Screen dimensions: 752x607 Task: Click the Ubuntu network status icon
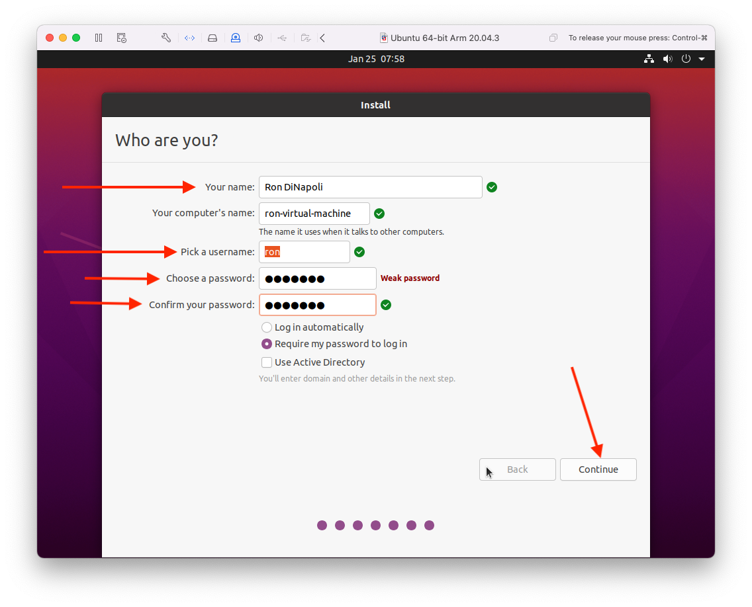(x=649, y=59)
